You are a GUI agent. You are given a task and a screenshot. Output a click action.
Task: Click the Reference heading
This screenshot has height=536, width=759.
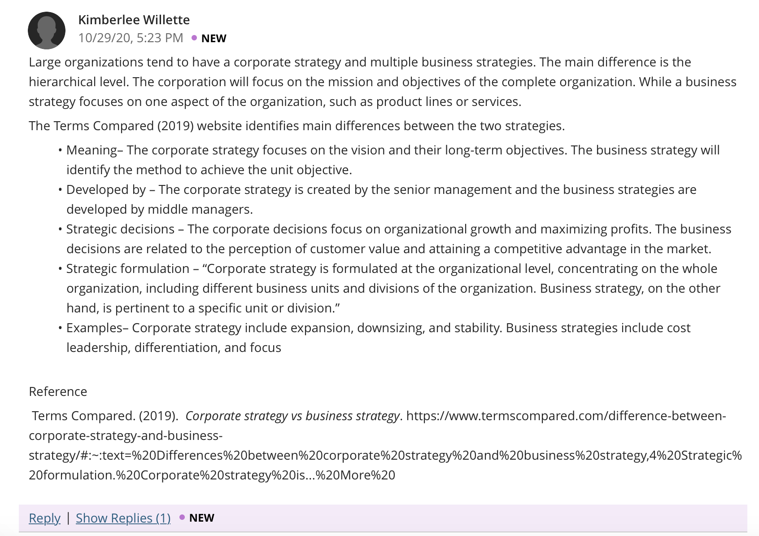coord(58,391)
